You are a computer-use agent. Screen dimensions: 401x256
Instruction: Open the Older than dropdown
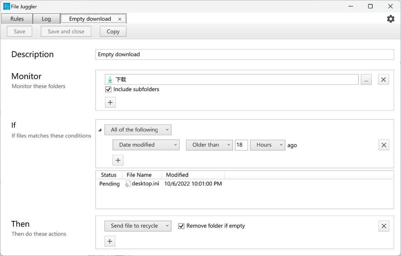[209, 145]
